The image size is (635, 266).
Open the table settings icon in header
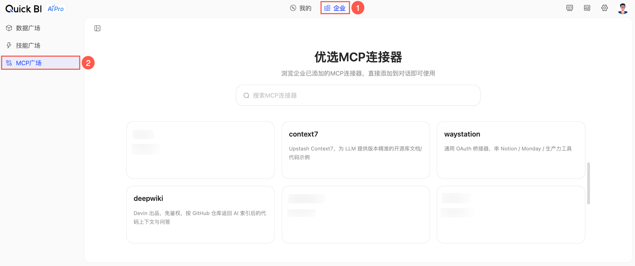587,8
